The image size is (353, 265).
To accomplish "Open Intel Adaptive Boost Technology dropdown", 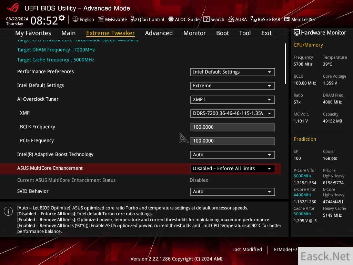I will [x=233, y=155].
